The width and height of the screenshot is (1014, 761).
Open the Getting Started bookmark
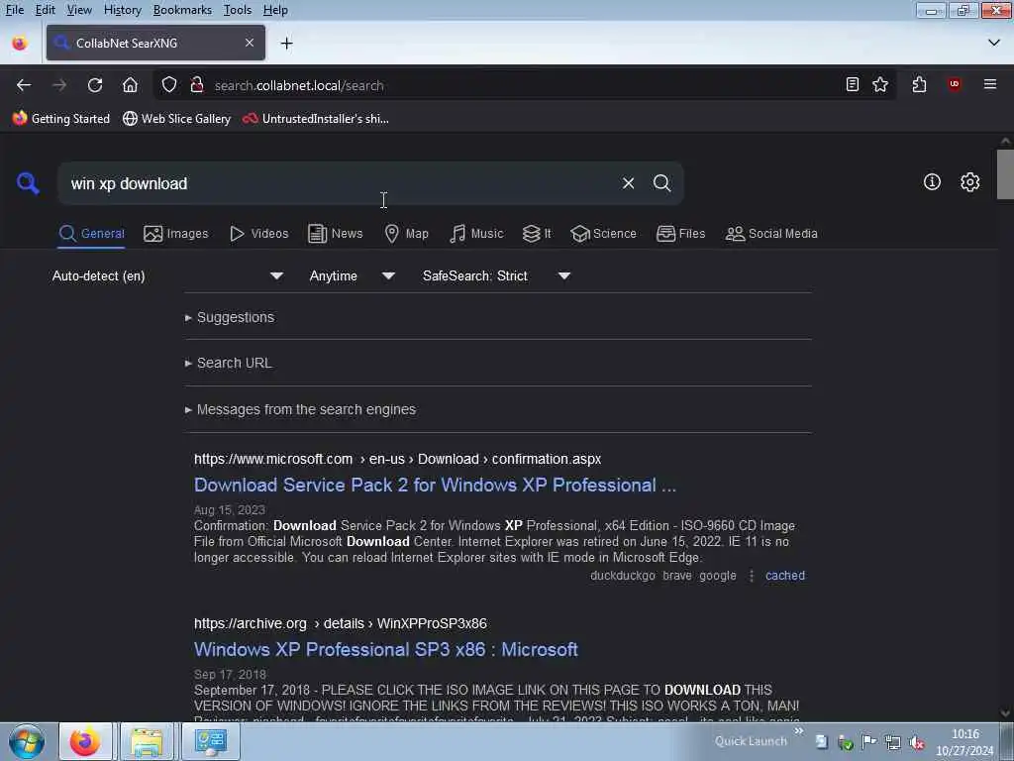tap(61, 119)
